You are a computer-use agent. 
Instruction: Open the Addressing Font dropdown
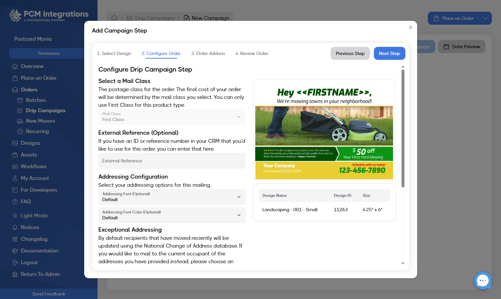[x=172, y=197]
